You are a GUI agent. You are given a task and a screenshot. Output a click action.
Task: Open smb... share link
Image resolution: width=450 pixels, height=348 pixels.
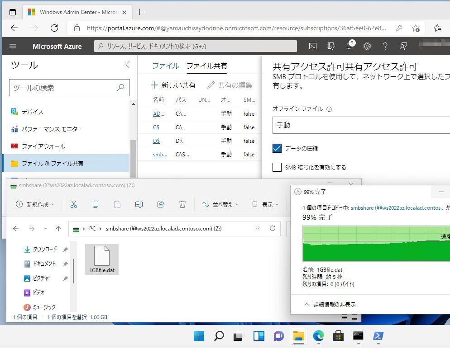[160, 155]
